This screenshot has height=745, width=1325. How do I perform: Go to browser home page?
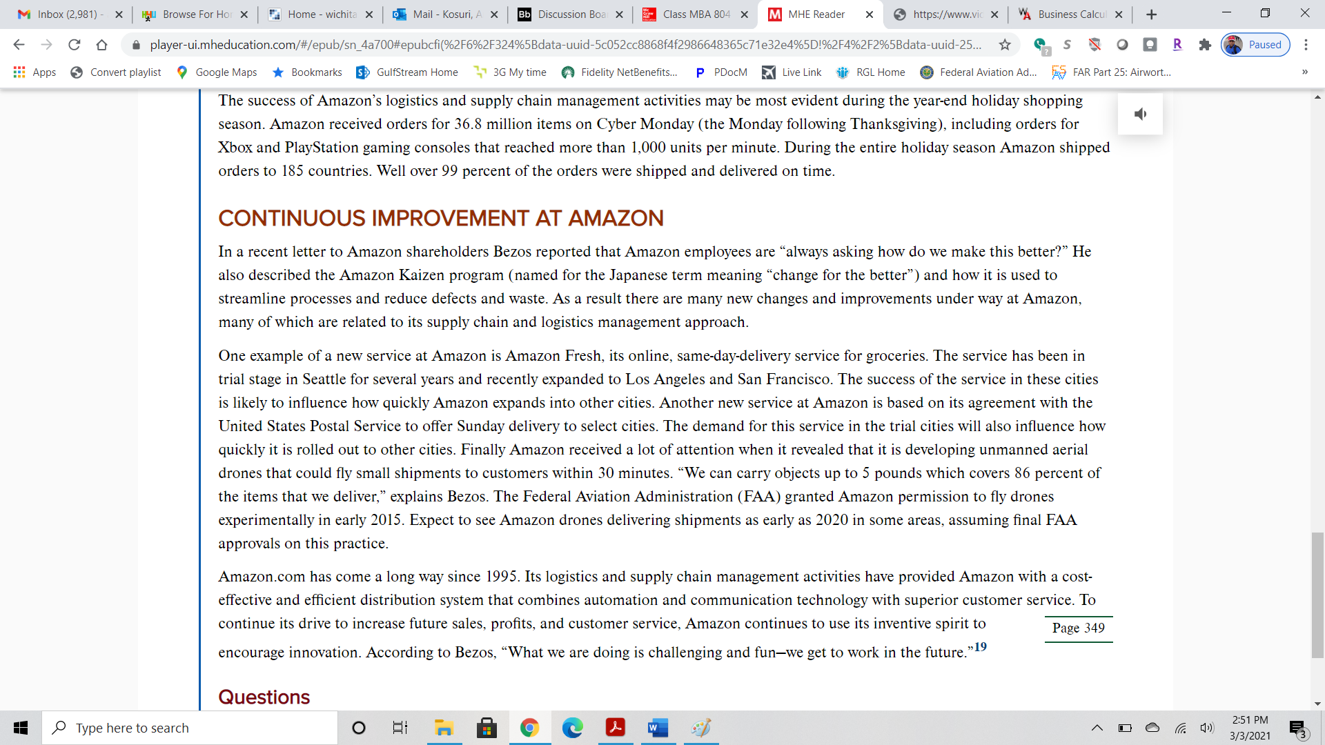101,45
